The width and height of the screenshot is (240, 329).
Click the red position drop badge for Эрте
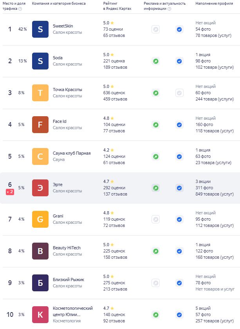click(x=10, y=192)
